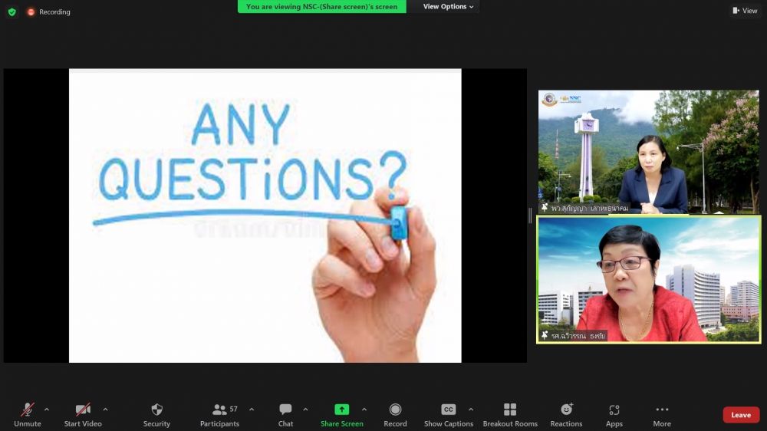This screenshot has width=767, height=431.
Task: Unmute the microphone
Action: [x=28, y=410]
